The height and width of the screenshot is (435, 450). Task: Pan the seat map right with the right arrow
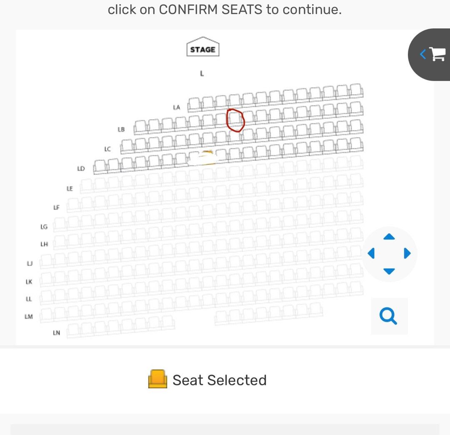tap(406, 253)
